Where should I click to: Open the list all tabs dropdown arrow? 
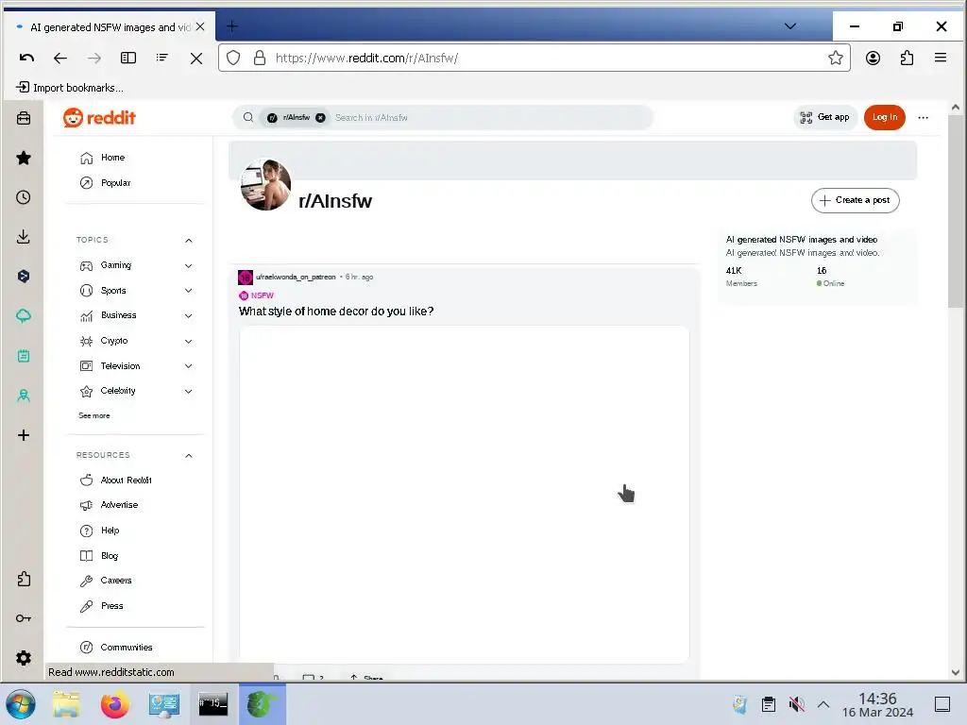790,25
